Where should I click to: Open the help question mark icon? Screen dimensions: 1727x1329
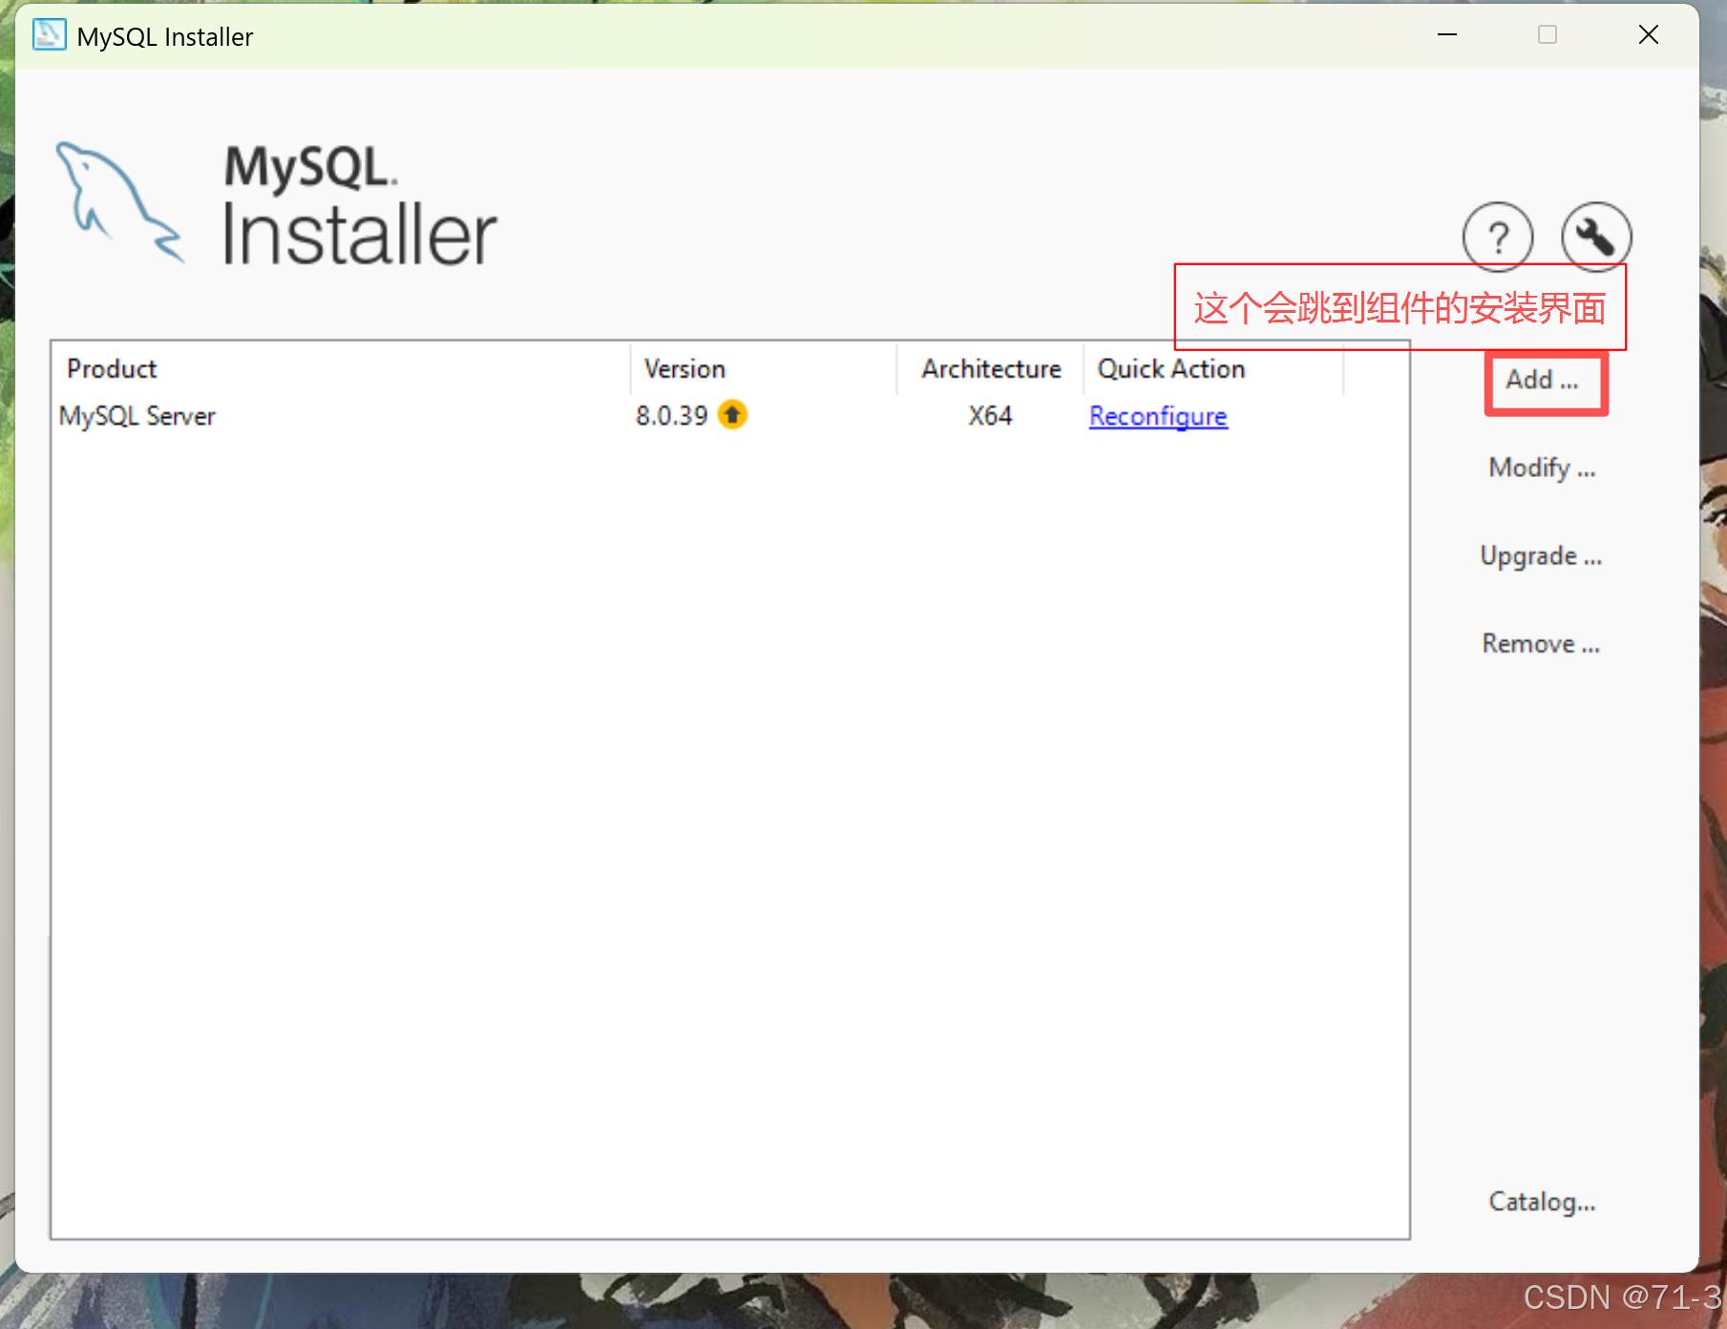(x=1498, y=237)
